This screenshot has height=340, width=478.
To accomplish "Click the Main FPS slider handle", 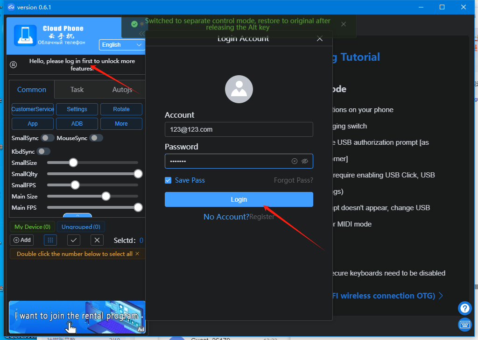I will coord(138,208).
